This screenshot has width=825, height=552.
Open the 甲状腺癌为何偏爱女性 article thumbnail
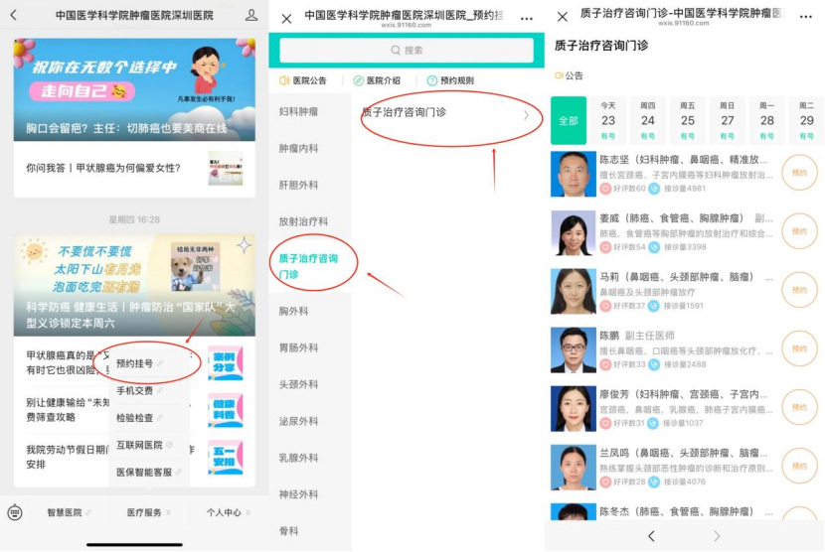tap(225, 168)
